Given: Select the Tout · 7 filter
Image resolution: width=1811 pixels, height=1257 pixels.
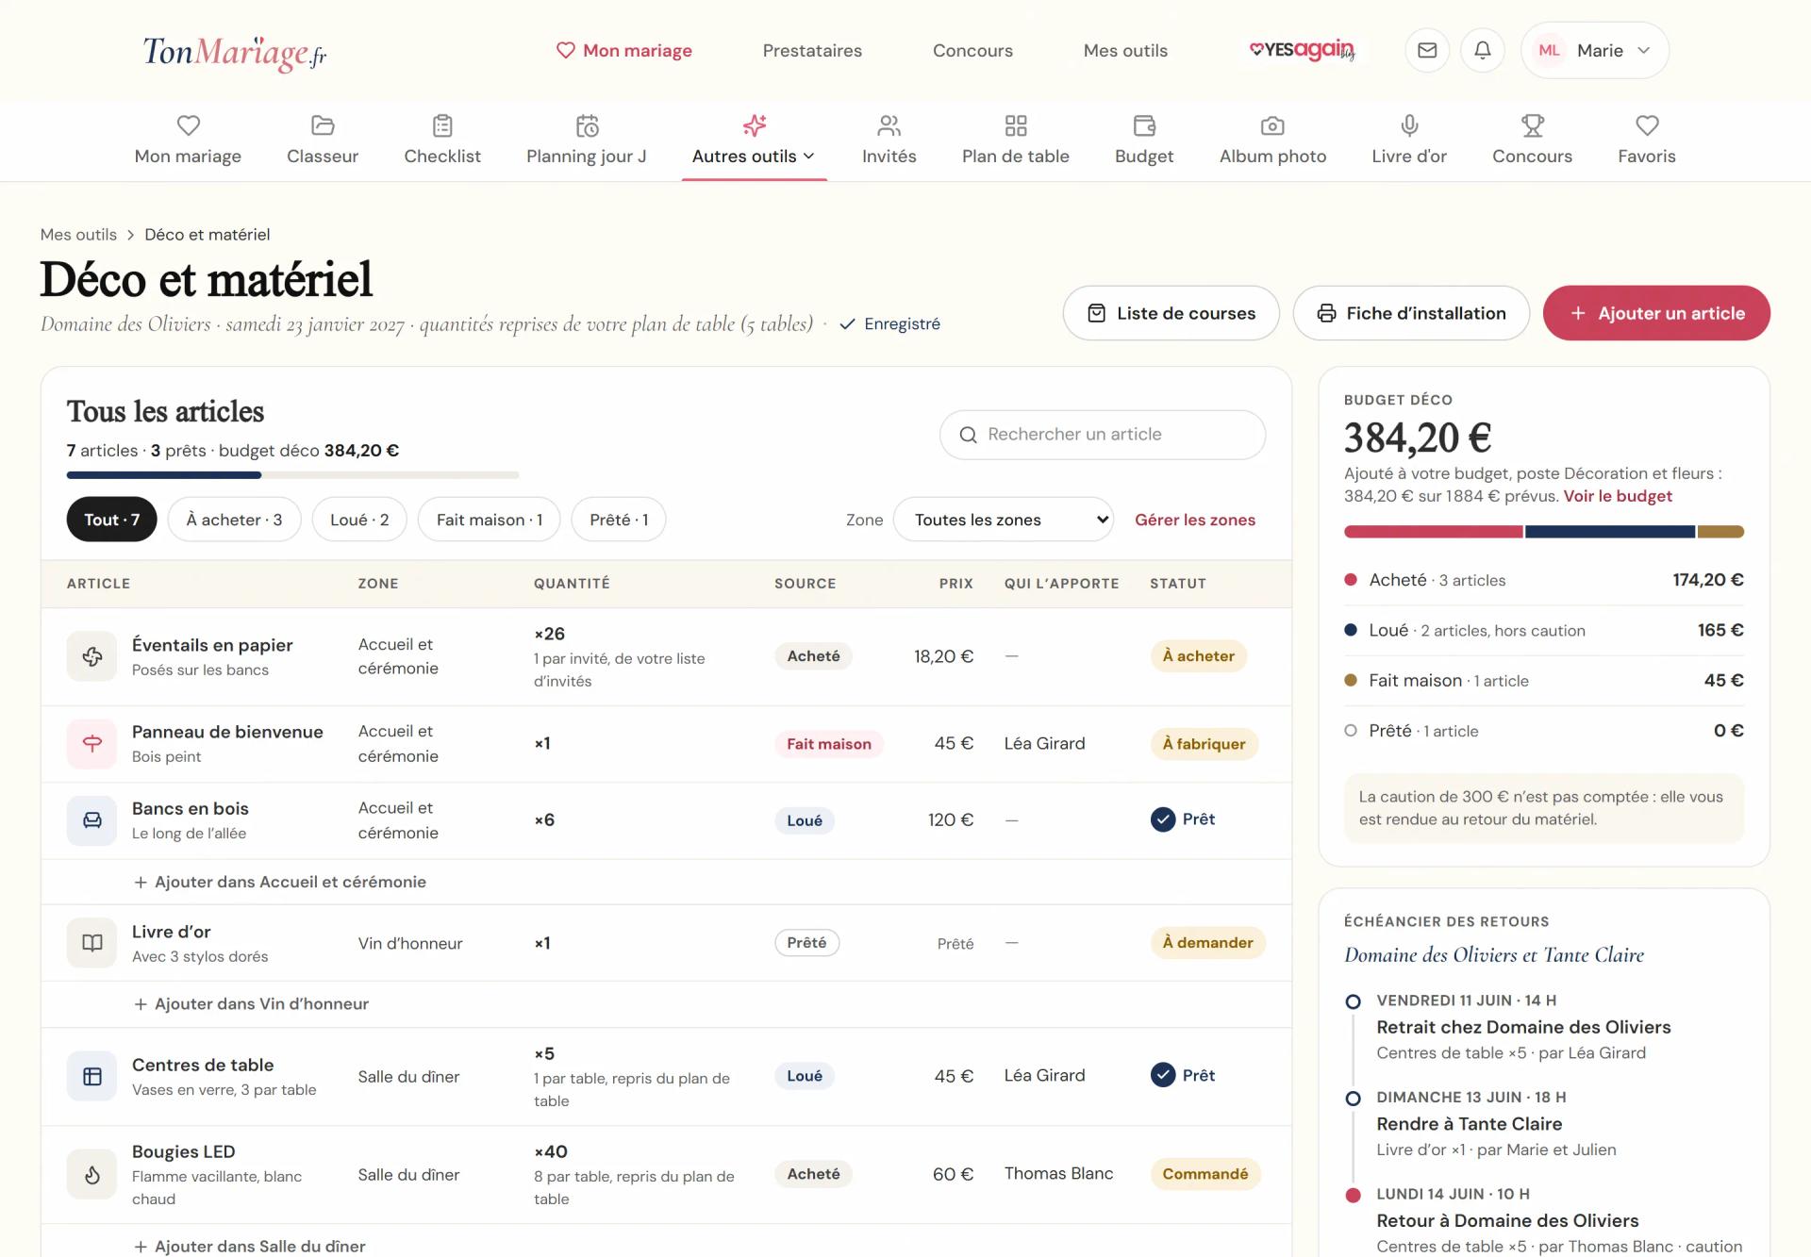Looking at the screenshot, I should click(x=111, y=520).
